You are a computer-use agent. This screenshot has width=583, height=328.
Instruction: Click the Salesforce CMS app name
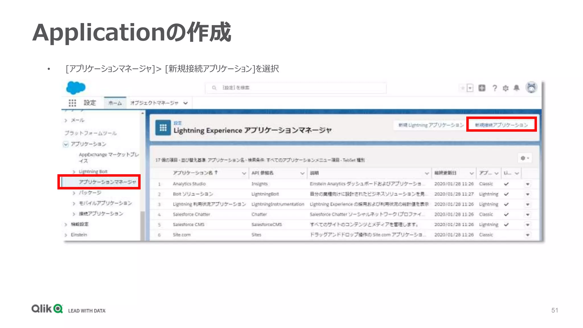pos(188,225)
